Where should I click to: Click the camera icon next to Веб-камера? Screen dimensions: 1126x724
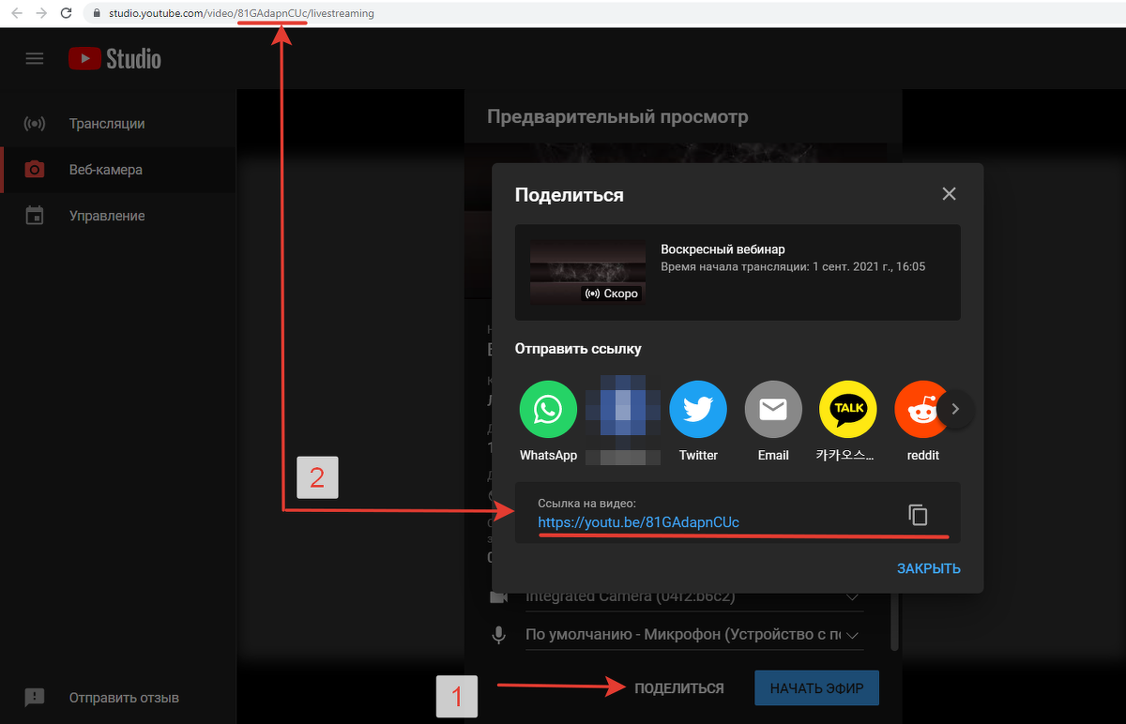[35, 170]
